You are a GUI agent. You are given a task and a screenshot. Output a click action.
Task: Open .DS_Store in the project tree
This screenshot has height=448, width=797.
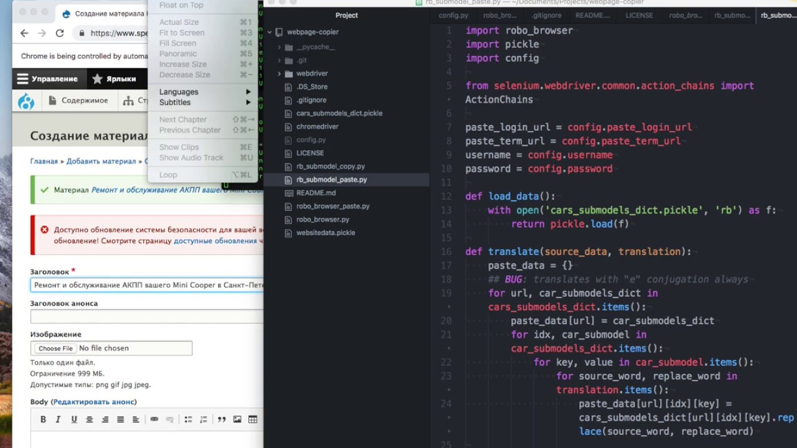tap(312, 86)
